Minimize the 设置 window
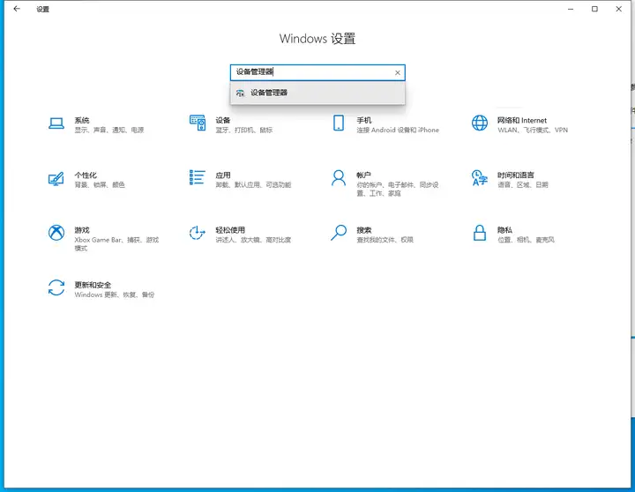Viewport: 635px width, 492px height. 571,9
